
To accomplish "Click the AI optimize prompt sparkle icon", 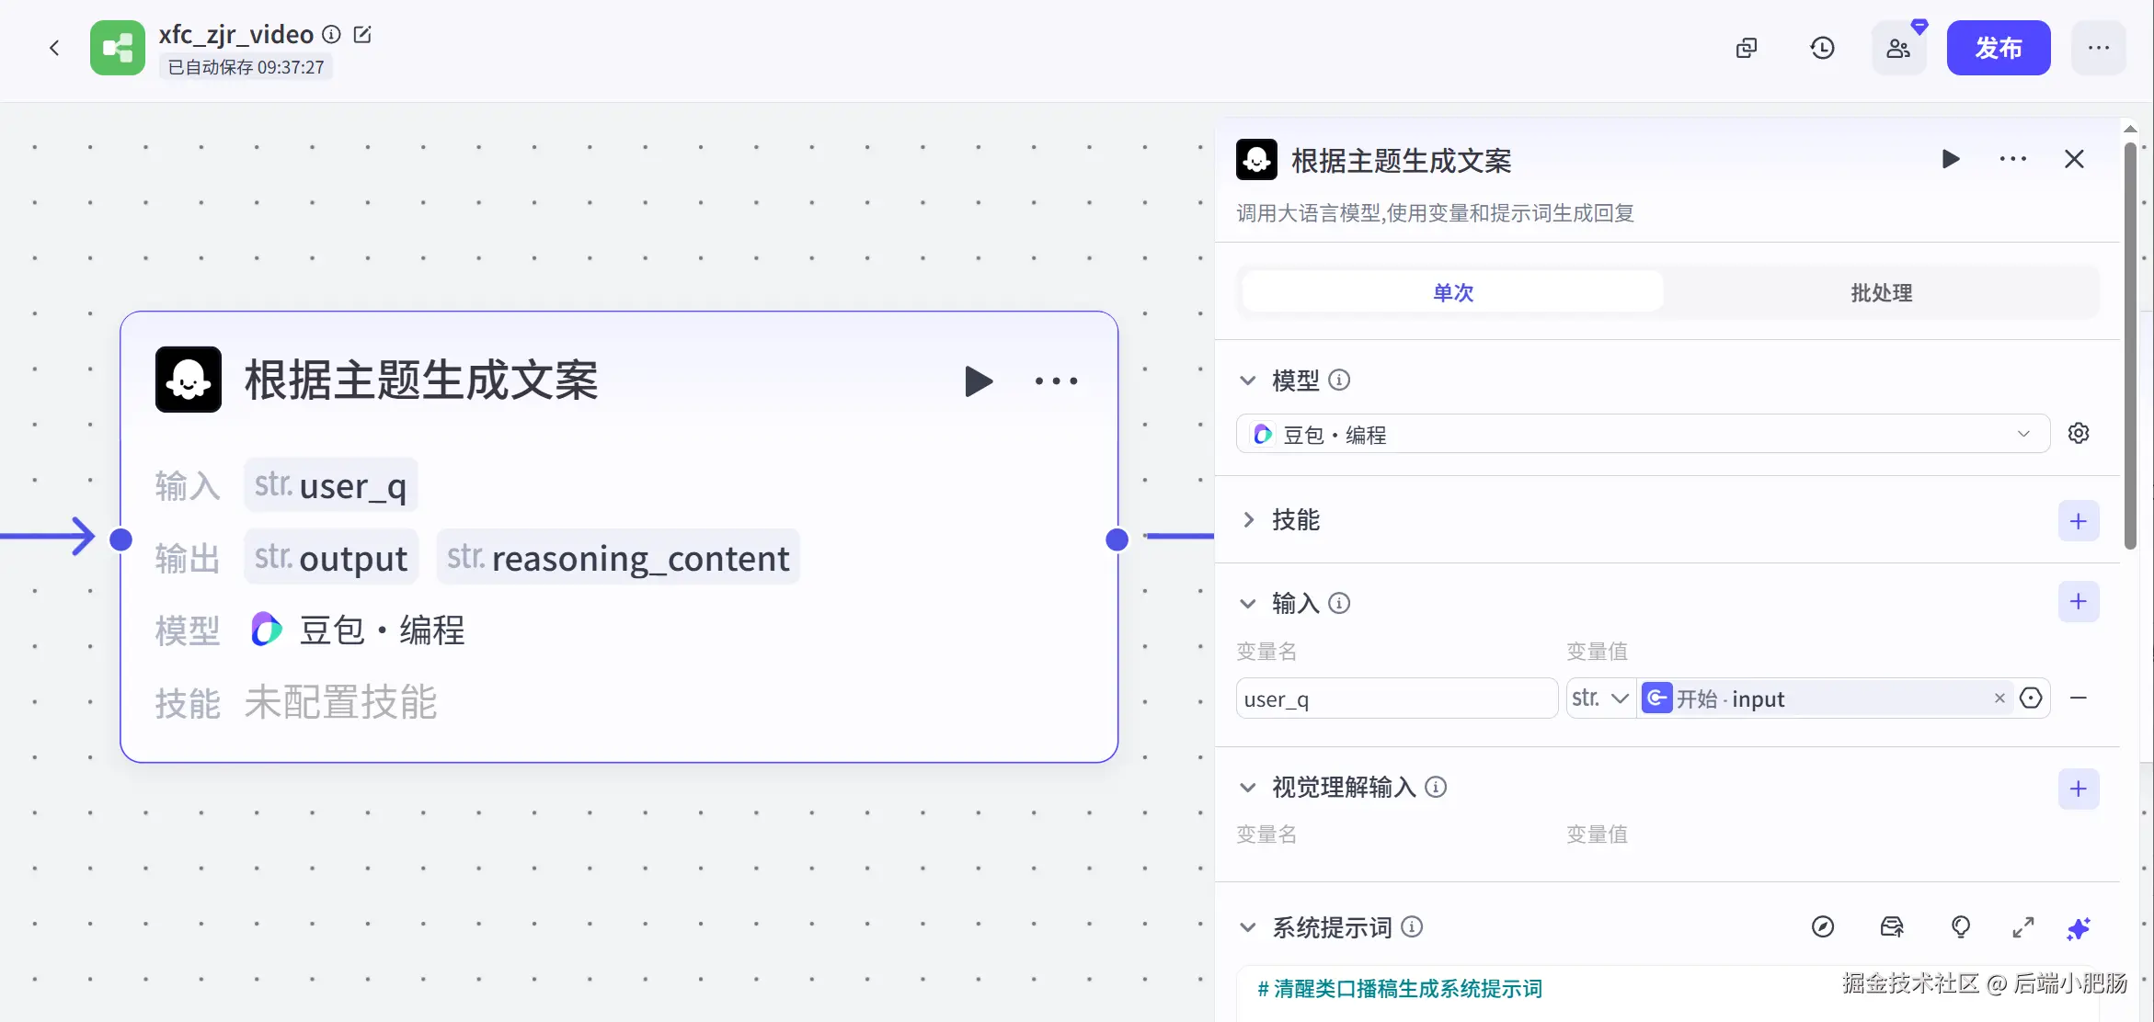I will pyautogui.click(x=2078, y=928).
